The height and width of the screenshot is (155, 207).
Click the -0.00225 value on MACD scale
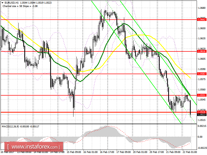[x=202, y=148]
